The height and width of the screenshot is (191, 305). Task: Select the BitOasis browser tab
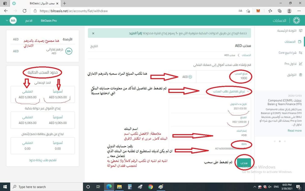coord(36,3)
